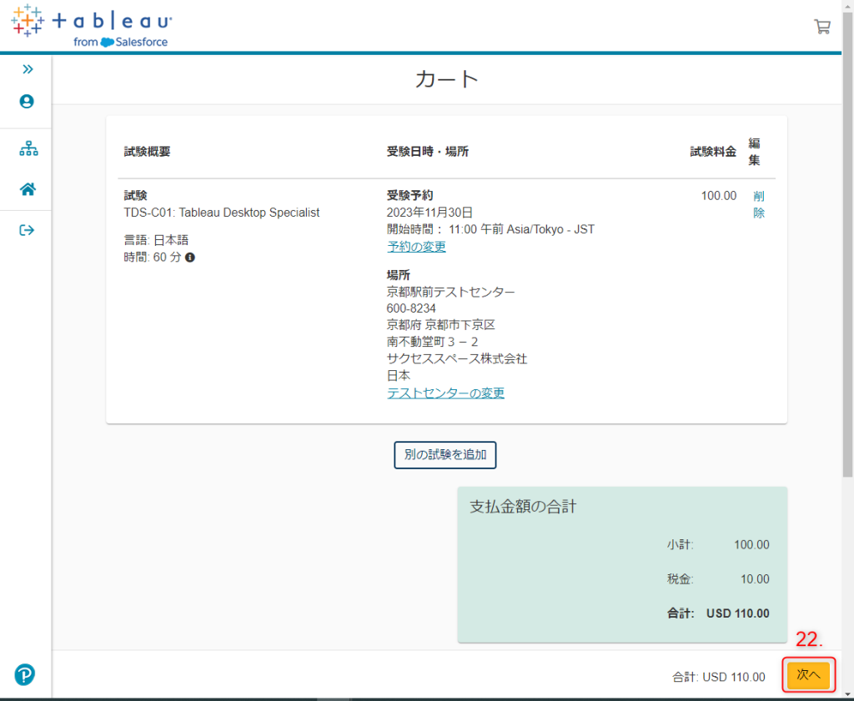Open the user profile icon
The image size is (854, 701).
(x=27, y=101)
